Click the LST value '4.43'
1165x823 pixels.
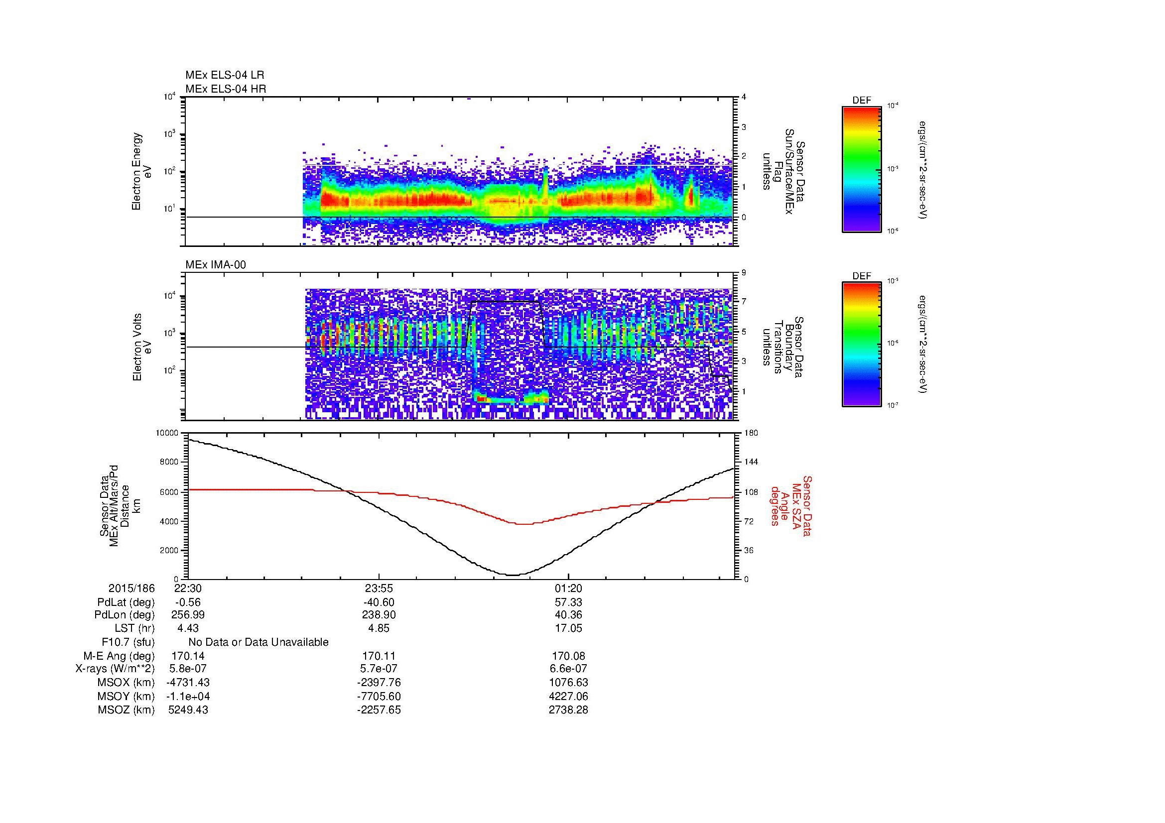[188, 628]
